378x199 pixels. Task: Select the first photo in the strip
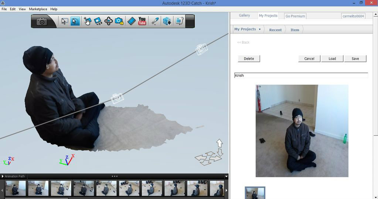[16, 188]
